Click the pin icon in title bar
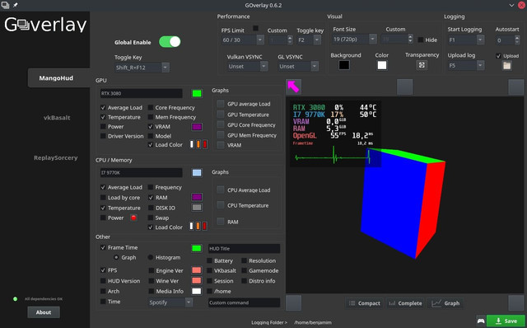This screenshot has height=328, width=527. [15, 5]
